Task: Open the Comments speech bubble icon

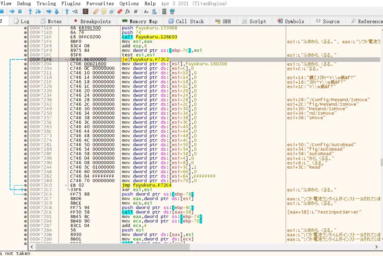Action: pyautogui.click(x=104, y=11)
